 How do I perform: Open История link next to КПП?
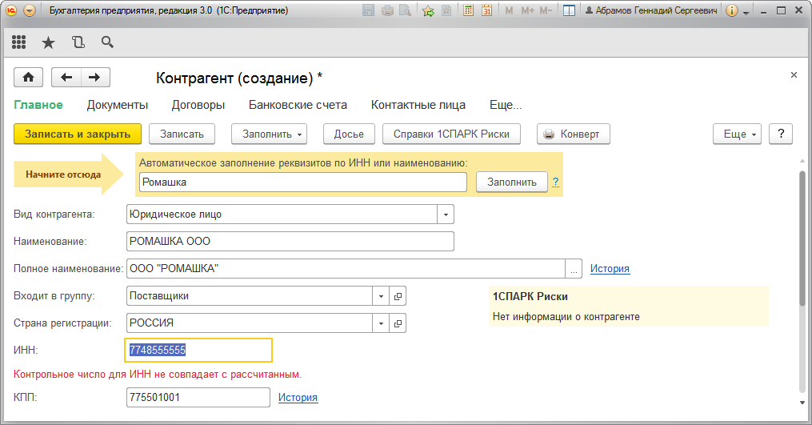point(298,398)
